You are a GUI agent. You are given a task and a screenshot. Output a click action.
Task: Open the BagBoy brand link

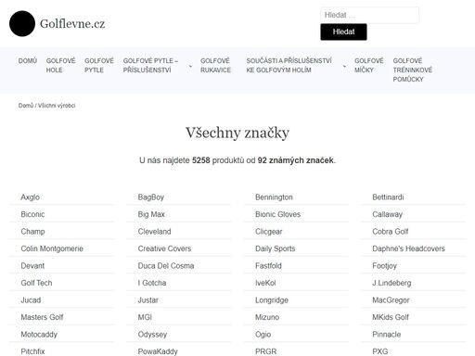151,197
